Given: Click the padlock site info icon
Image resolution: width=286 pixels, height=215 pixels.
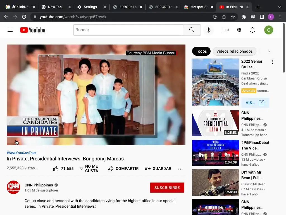Looking at the screenshot, I should 35,17.
